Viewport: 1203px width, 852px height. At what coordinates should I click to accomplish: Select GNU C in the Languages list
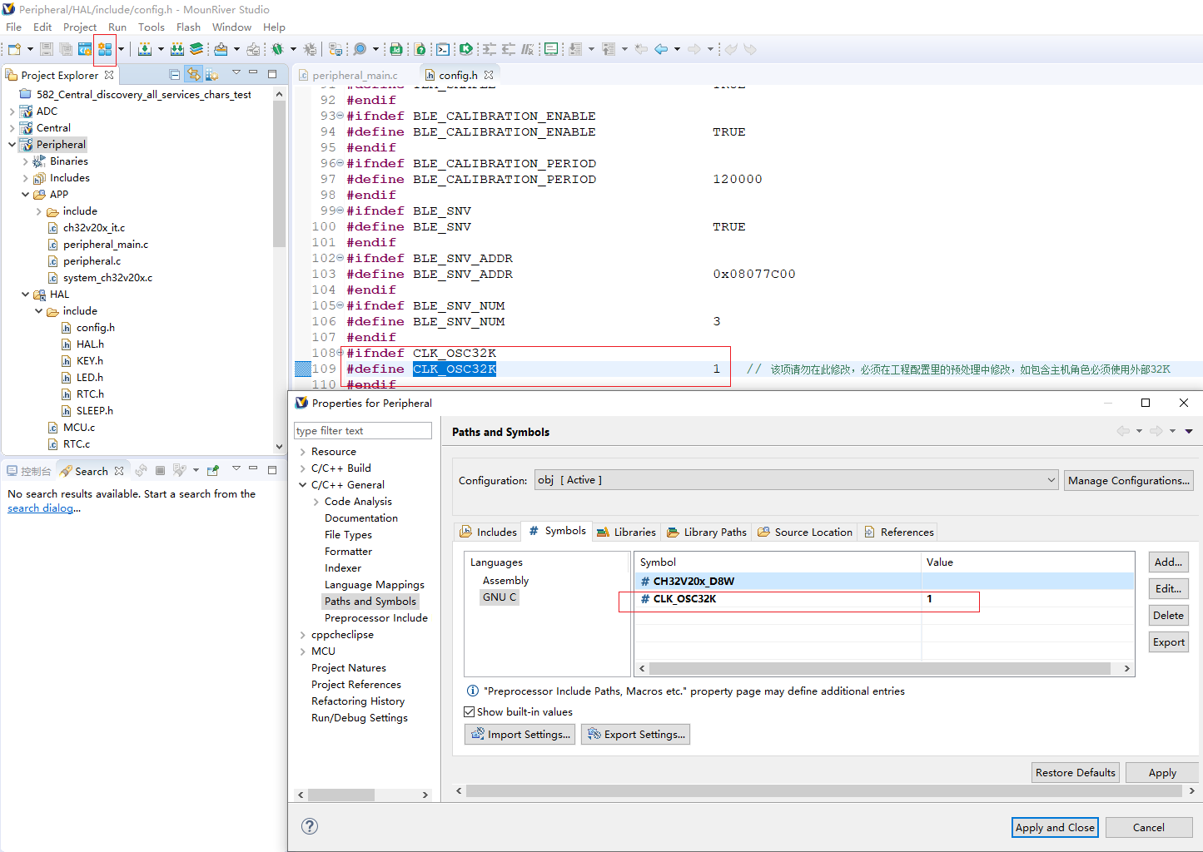click(500, 597)
